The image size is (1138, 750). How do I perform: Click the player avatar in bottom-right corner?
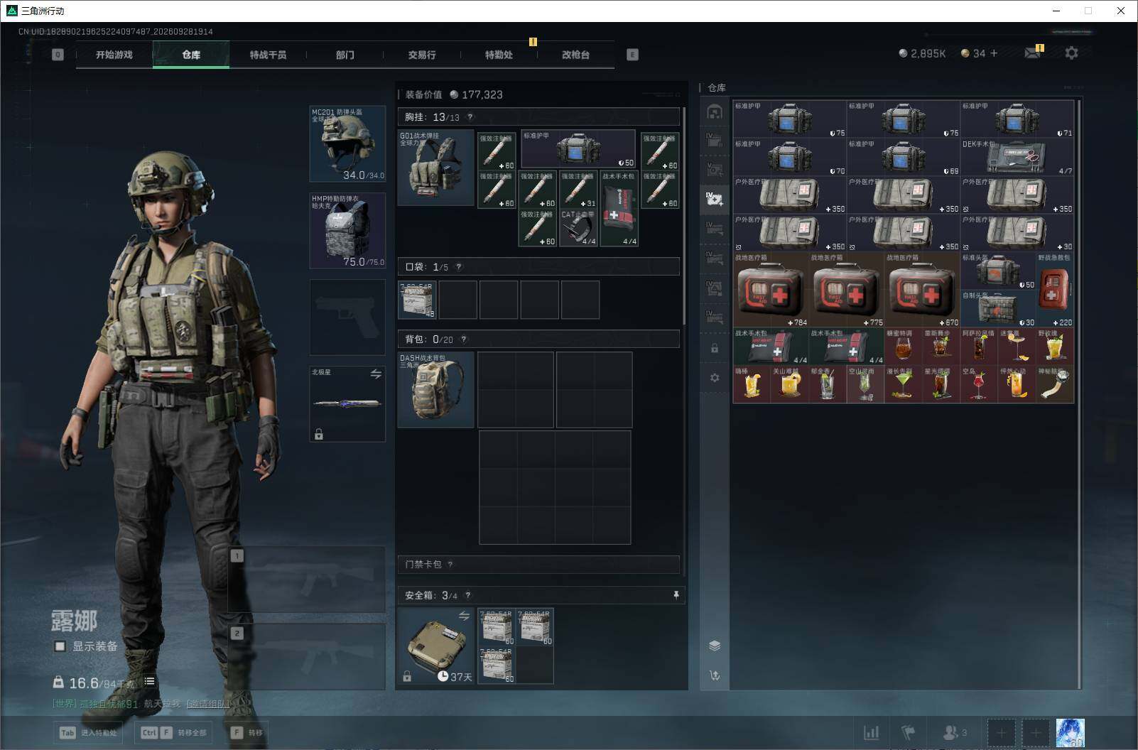click(1070, 732)
